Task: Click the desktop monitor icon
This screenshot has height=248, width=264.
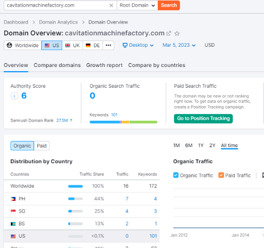Action: click(125, 45)
